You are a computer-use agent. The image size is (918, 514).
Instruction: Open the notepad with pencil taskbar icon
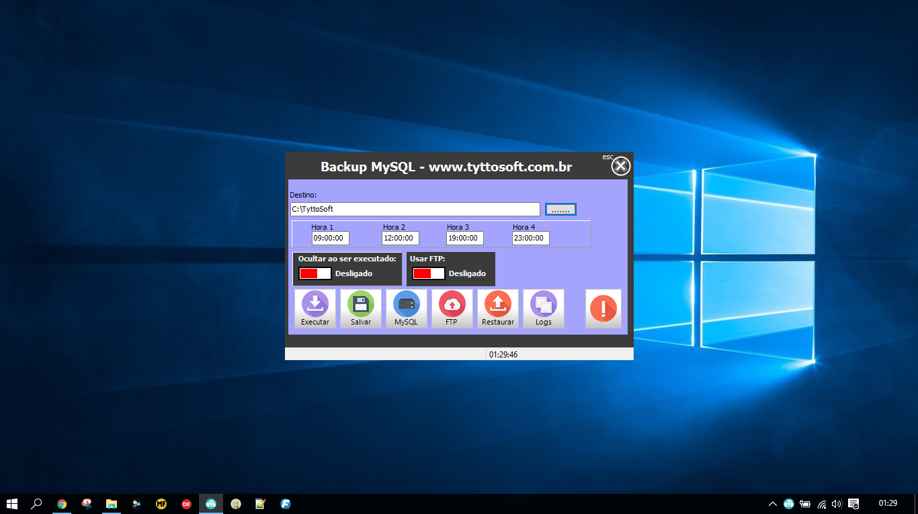click(x=261, y=503)
